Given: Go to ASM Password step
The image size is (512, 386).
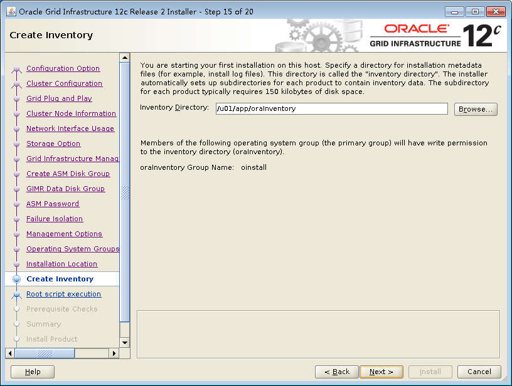Looking at the screenshot, I should (53, 204).
